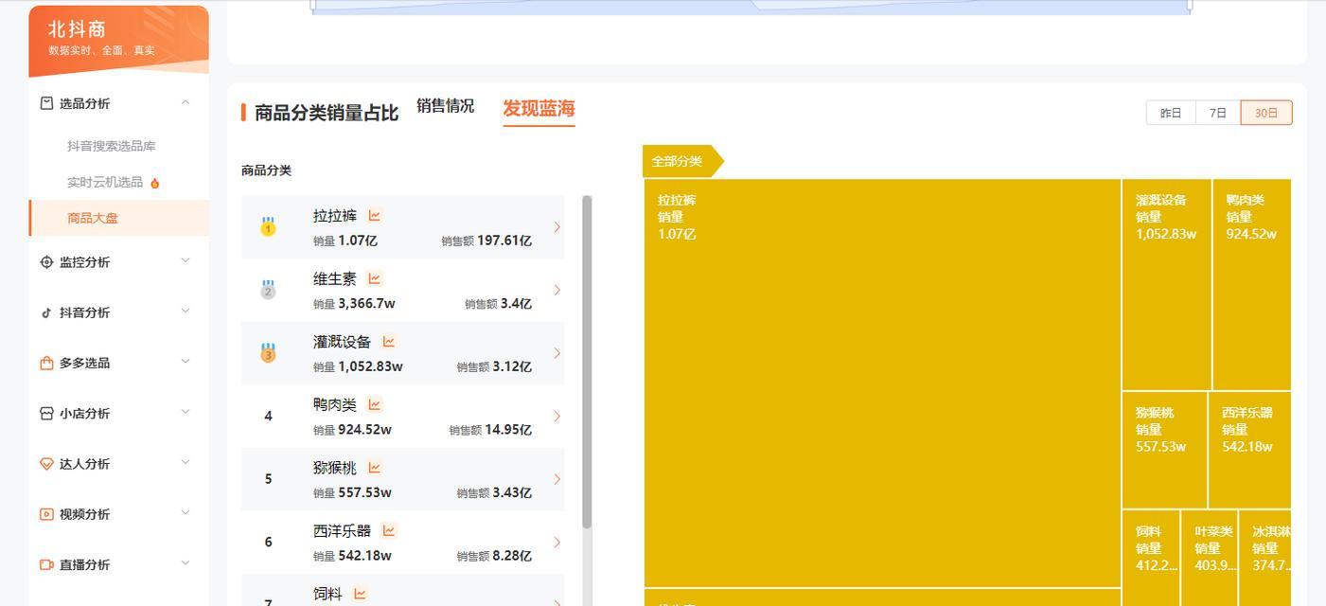1326x606 pixels.
Task: Select the 饲料 treemap block
Action: [1151, 558]
